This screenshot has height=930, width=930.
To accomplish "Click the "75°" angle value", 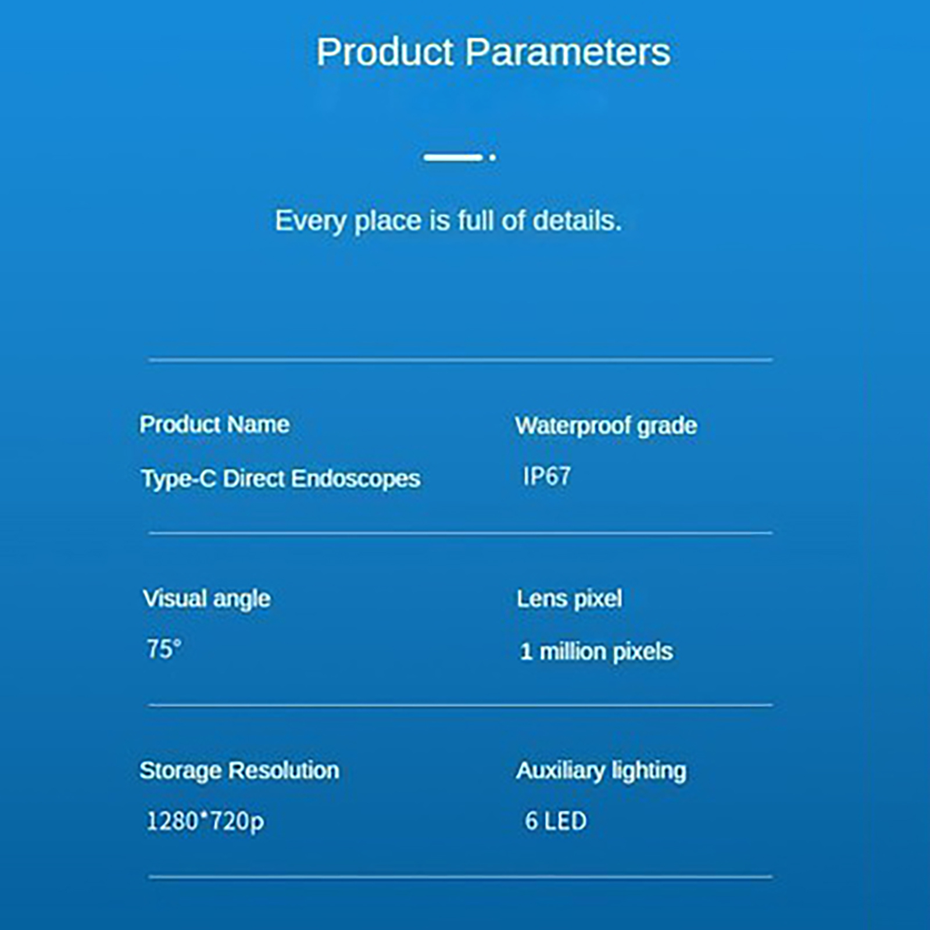I will coord(164,649).
